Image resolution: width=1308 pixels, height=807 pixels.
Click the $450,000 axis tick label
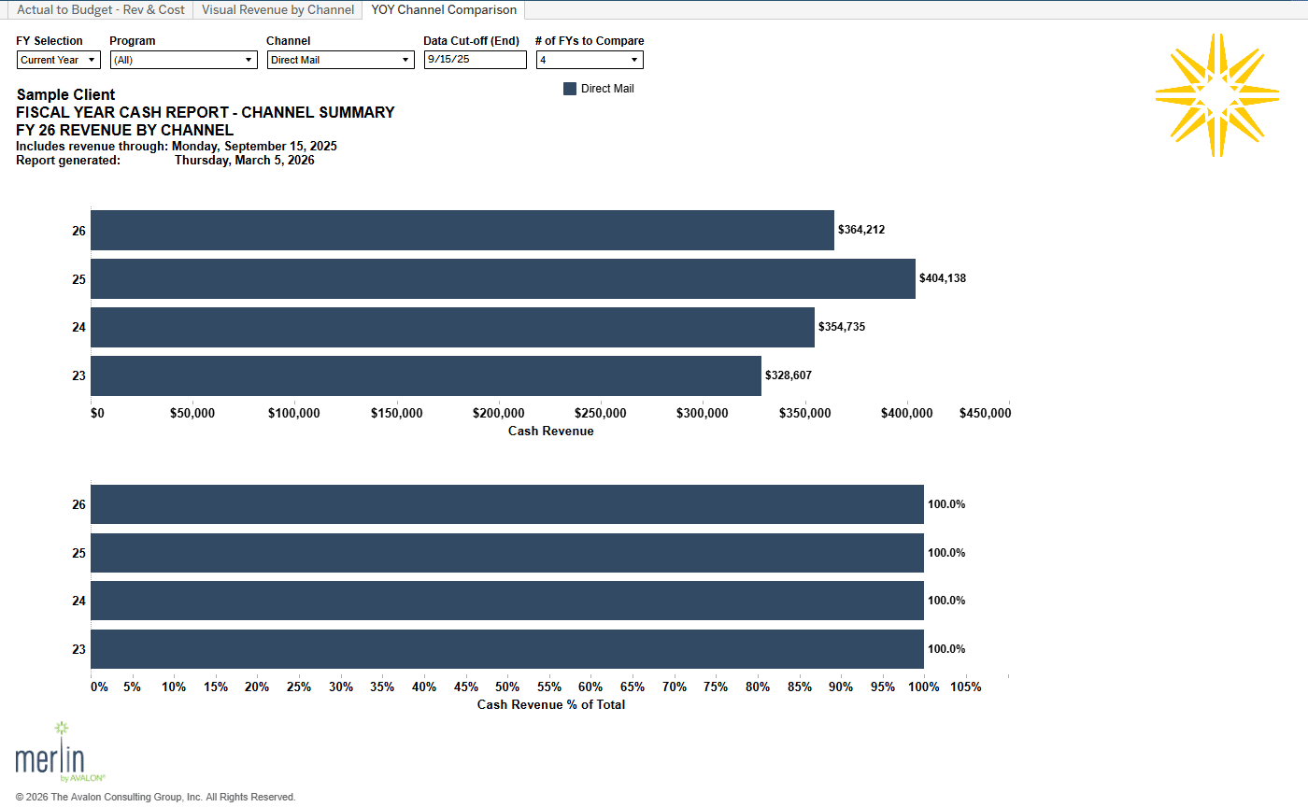(x=985, y=414)
